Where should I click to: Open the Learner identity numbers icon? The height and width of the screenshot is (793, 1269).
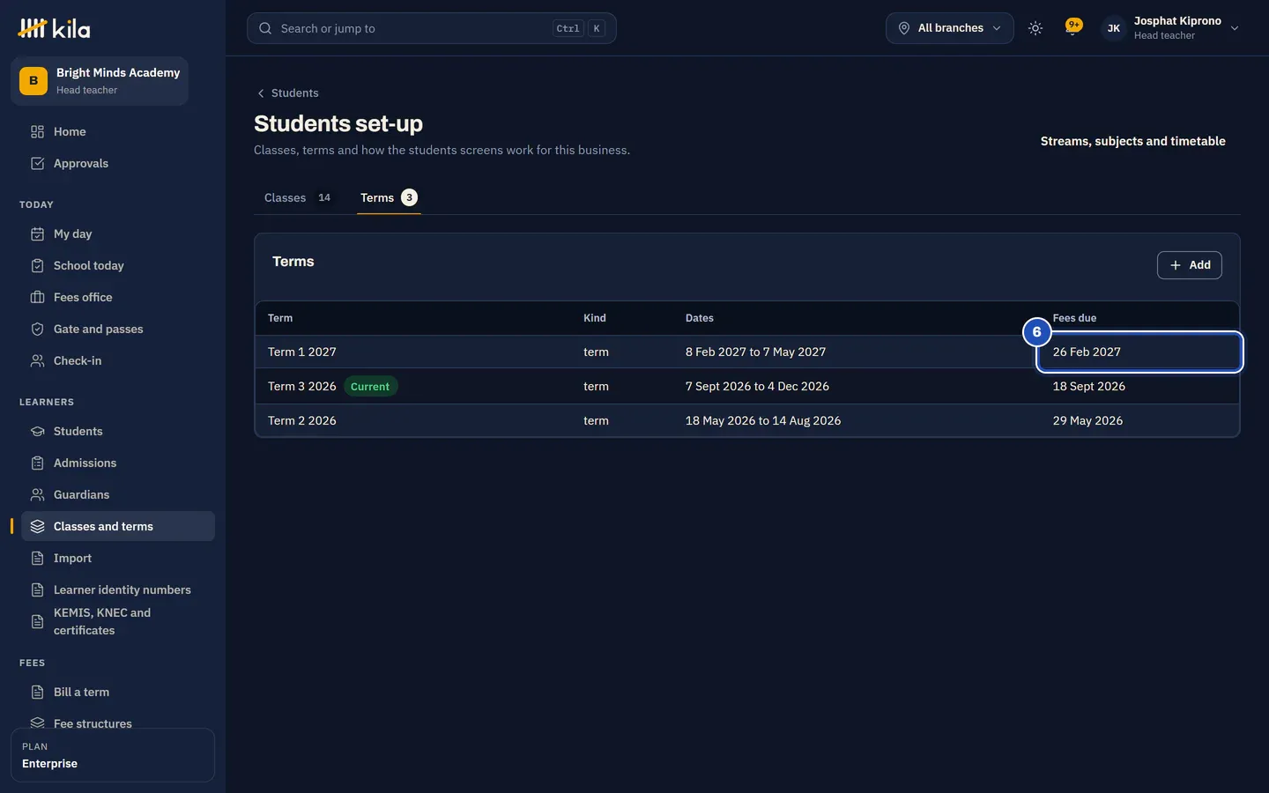click(37, 590)
